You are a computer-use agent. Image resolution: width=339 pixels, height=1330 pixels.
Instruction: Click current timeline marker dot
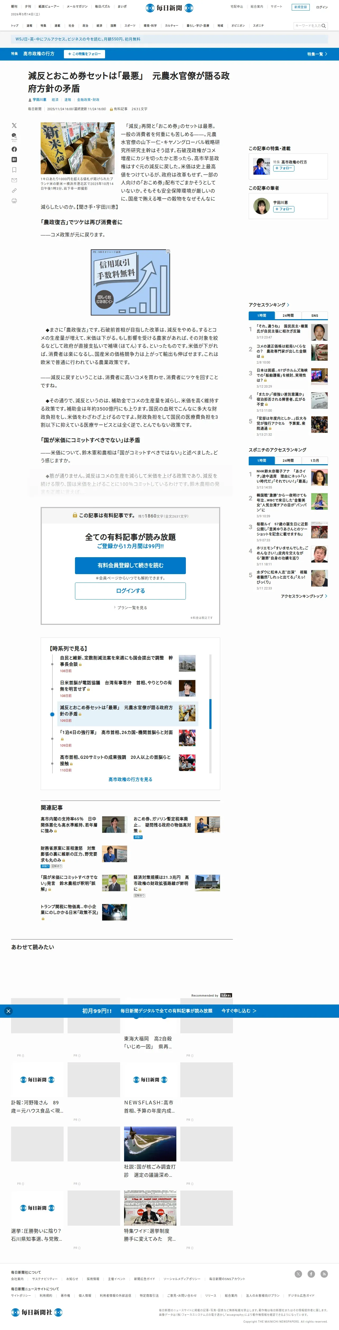pos(52,714)
